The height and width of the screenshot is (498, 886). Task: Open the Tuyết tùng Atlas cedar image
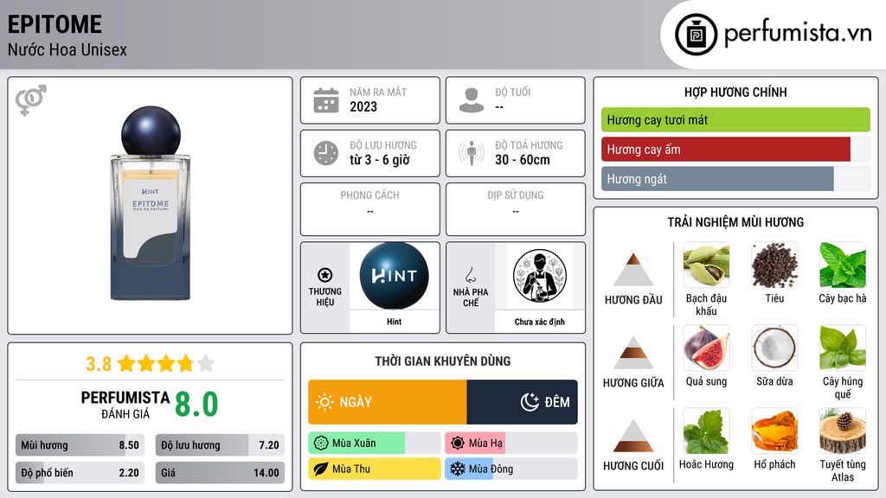click(843, 431)
